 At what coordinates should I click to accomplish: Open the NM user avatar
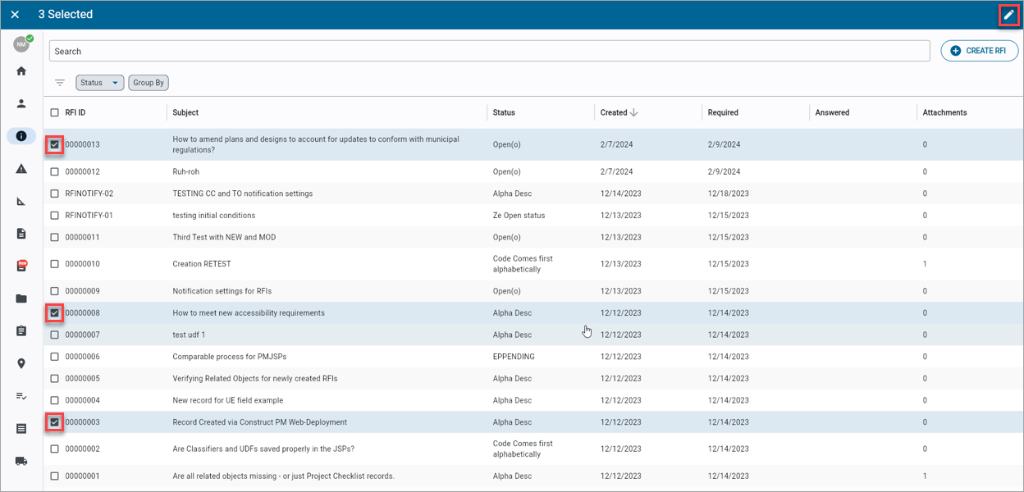coord(21,44)
